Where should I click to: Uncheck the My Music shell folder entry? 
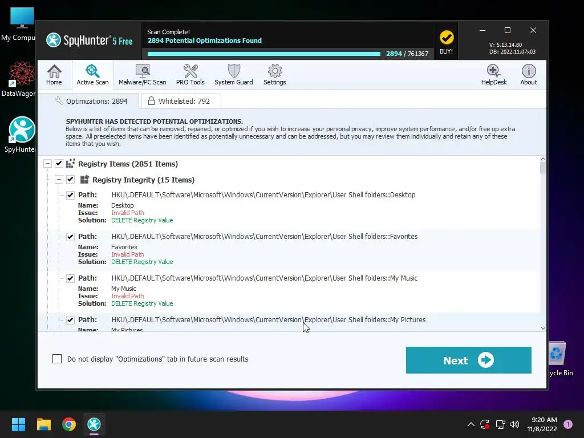click(x=70, y=278)
